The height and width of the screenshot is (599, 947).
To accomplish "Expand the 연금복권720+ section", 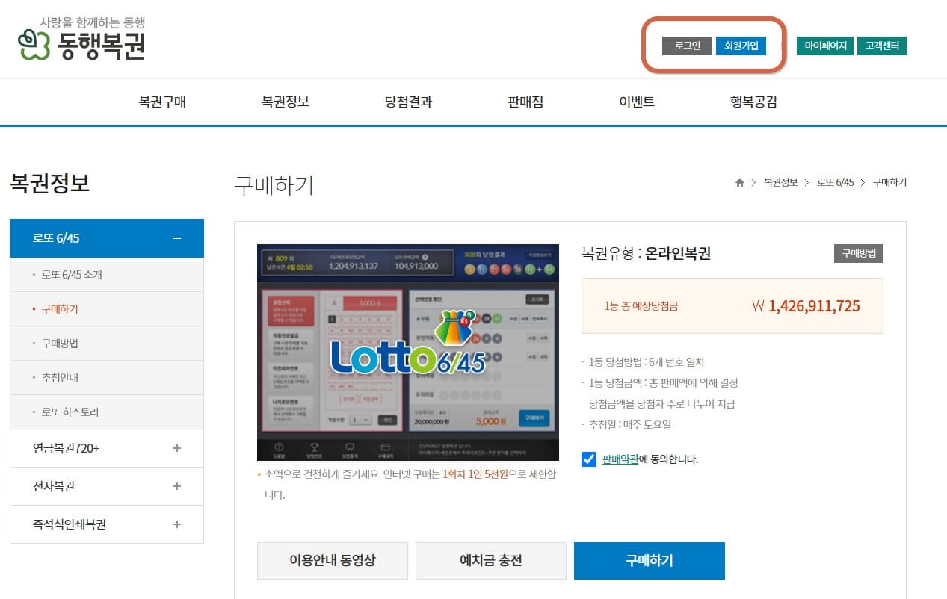I will pos(176,448).
